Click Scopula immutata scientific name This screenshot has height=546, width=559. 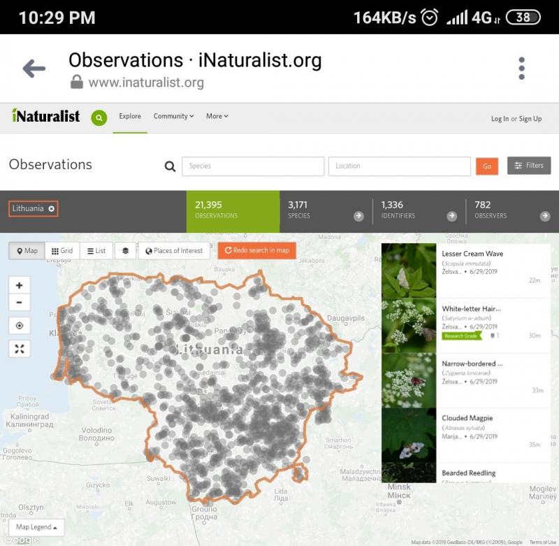click(466, 263)
